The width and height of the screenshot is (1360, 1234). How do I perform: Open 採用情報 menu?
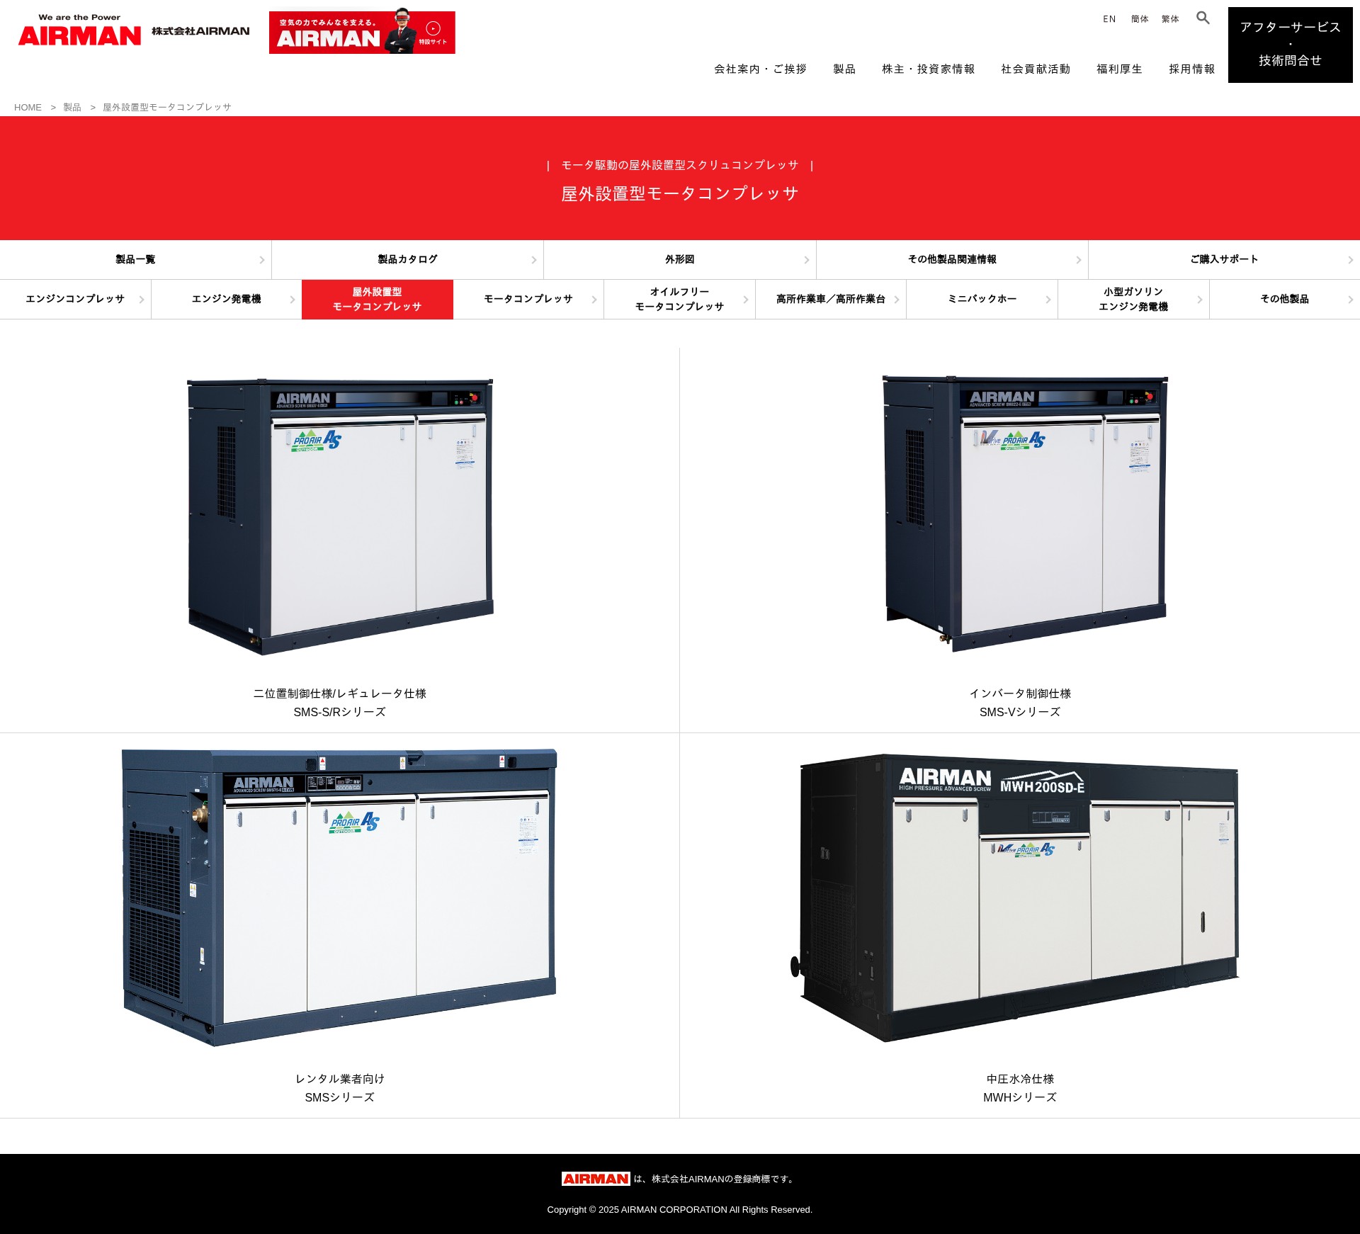click(x=1191, y=69)
